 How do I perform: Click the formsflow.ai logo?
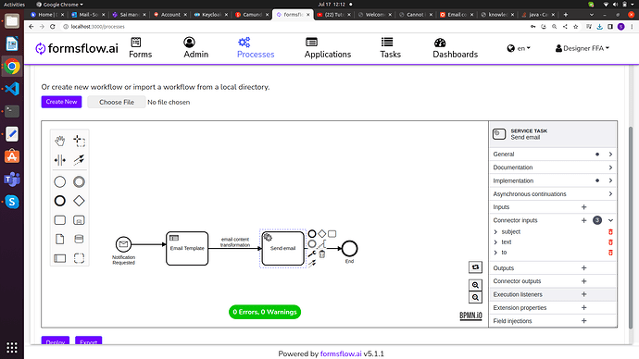pos(77,48)
